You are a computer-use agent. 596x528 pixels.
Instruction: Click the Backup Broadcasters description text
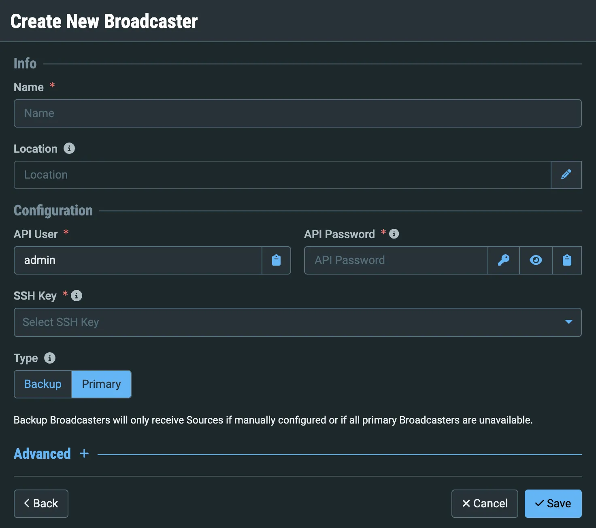point(273,420)
